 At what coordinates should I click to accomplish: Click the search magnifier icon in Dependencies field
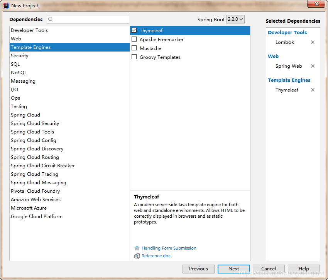tap(51, 19)
